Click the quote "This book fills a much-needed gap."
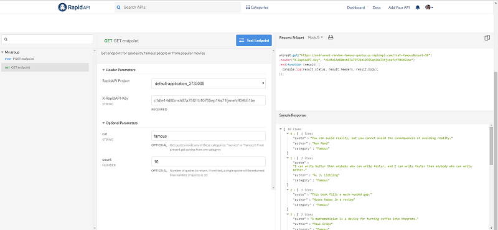498x230 pixels. tap(341, 194)
